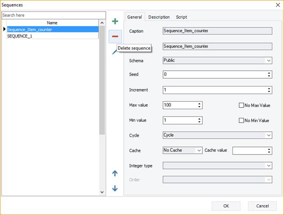Image resolution: width=284 pixels, height=215 pixels.
Task: Switch to the Script tab
Action: click(181, 17)
